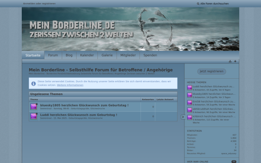Image resolution: width=261 pixels, height=163 pixels.
Task: Open the hot topic abhikruddhah herzlichen Glückwunsch
Action: pos(214,109)
